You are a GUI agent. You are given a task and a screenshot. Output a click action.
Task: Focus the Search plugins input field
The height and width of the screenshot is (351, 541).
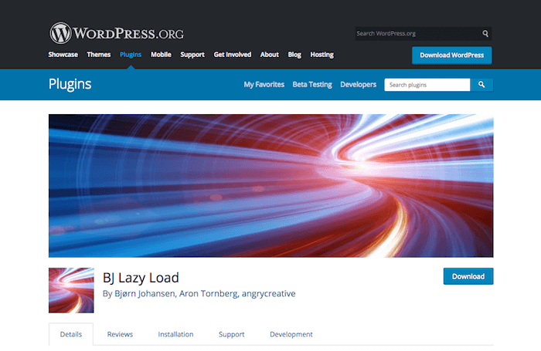[x=427, y=85]
